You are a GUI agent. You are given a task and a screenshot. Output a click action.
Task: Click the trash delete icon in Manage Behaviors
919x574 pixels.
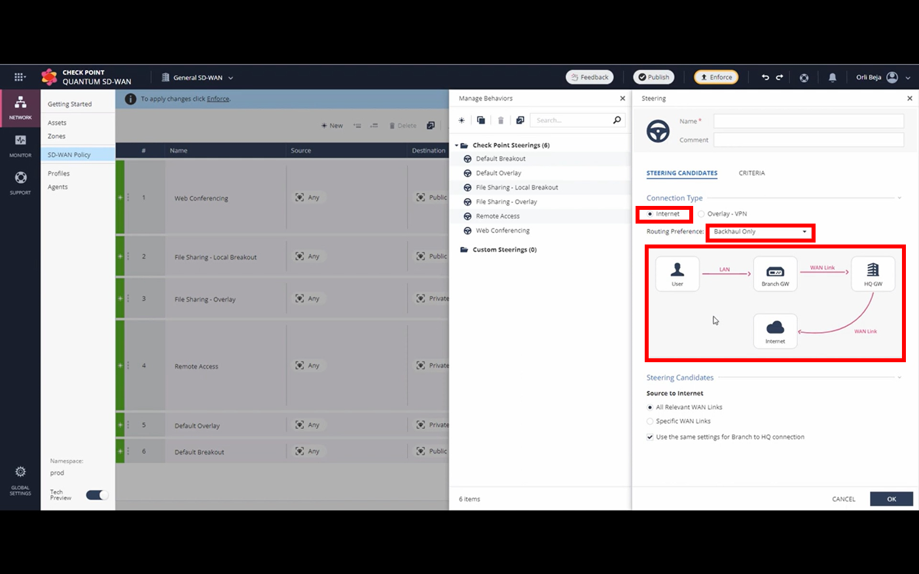[x=501, y=120]
